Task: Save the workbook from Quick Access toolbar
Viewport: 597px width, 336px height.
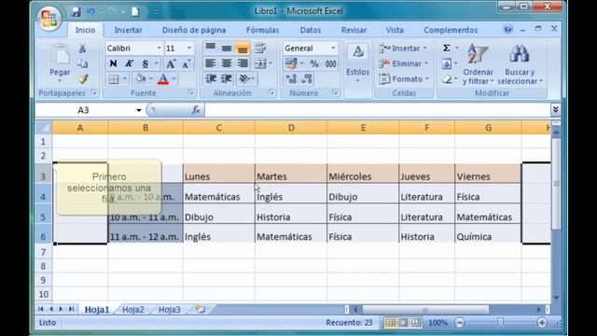Action: coord(76,12)
